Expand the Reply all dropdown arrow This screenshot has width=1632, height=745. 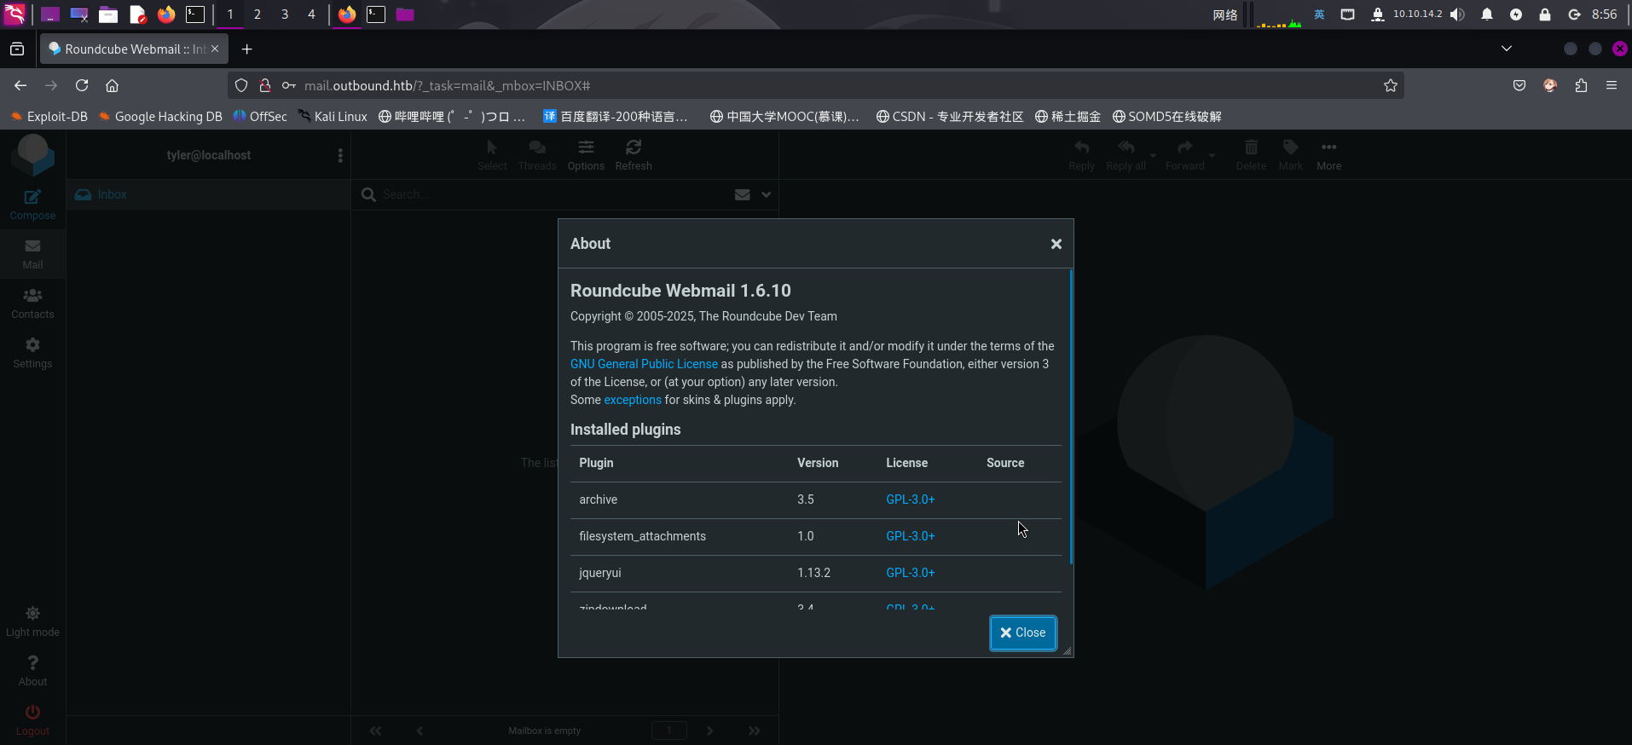coord(1153,156)
